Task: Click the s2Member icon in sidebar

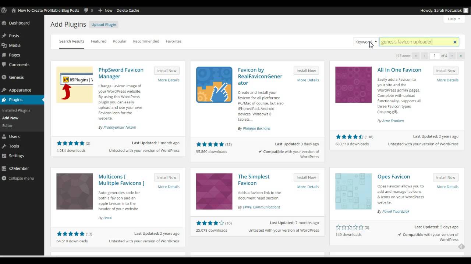Action: [4, 168]
